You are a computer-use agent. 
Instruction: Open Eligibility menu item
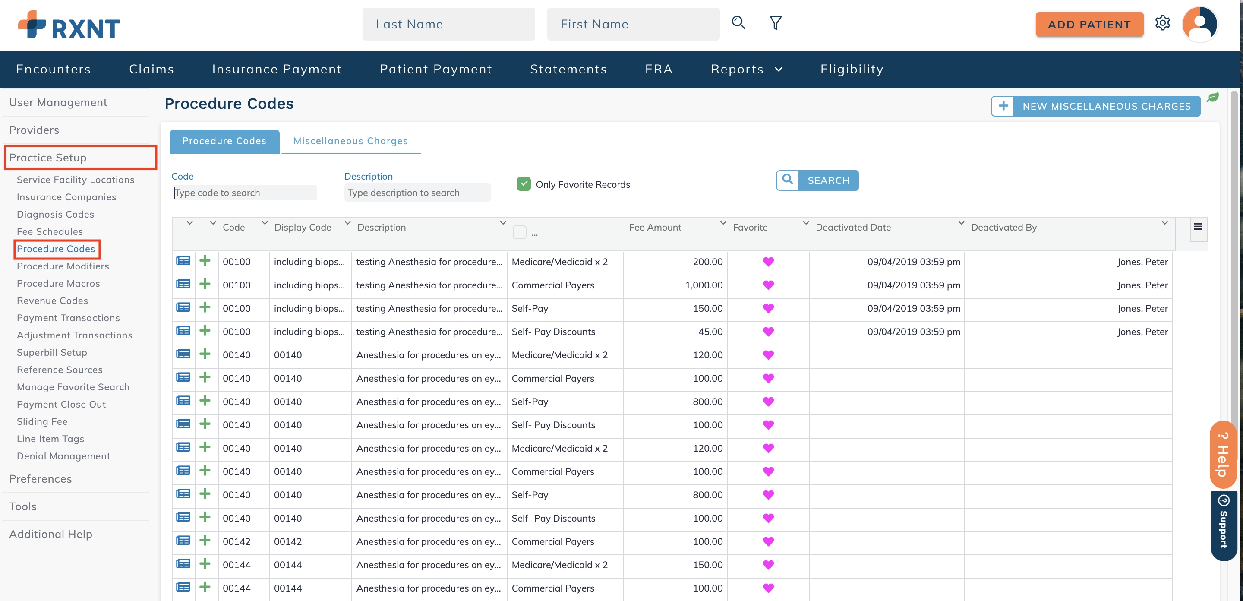852,69
